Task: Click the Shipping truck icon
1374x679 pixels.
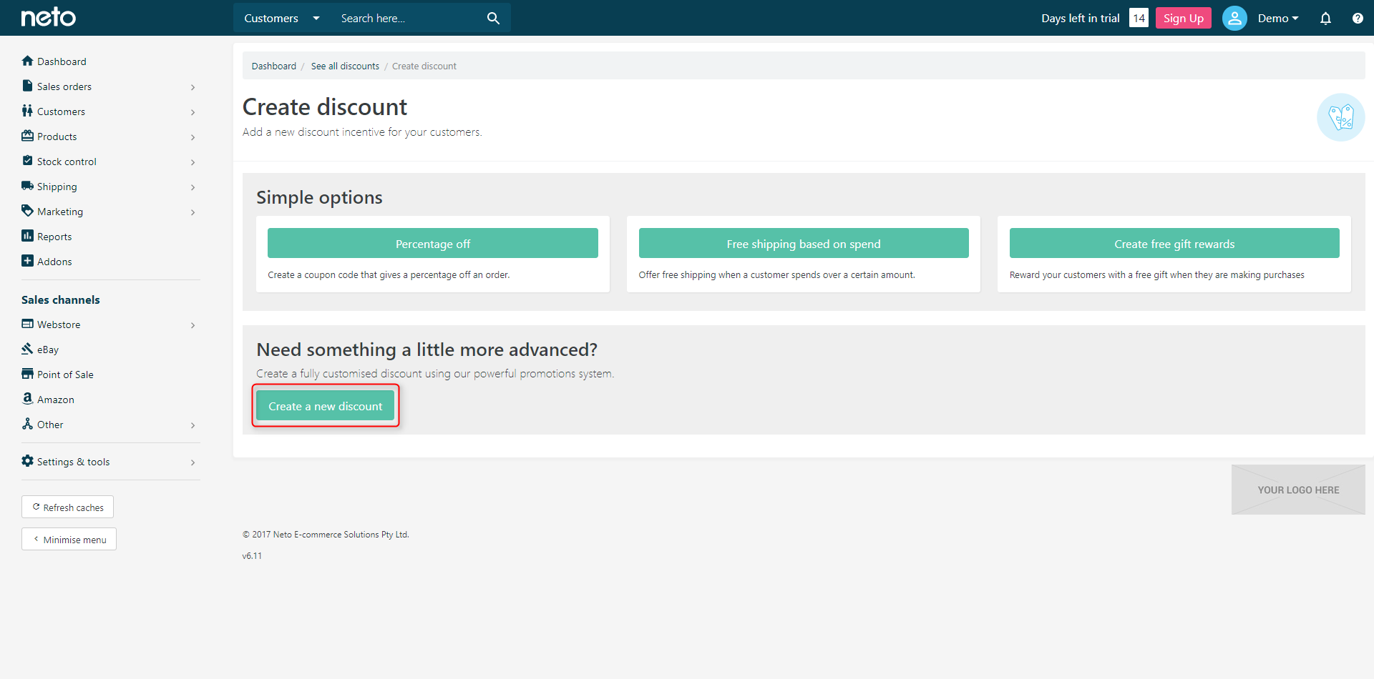Action: (27, 186)
